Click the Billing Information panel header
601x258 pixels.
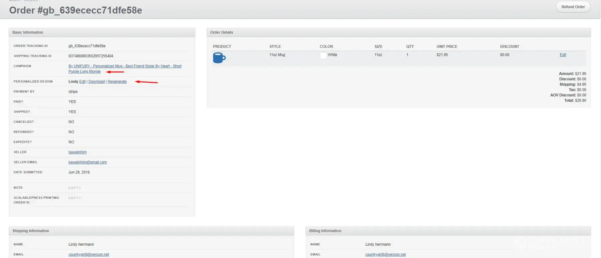pos(325,231)
